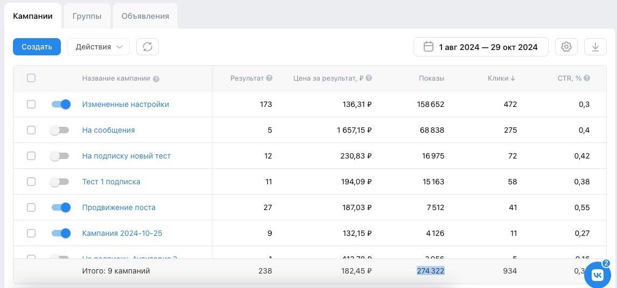Open the VK messenger chat bubble
The height and width of the screenshot is (288, 617).
pyautogui.click(x=598, y=275)
